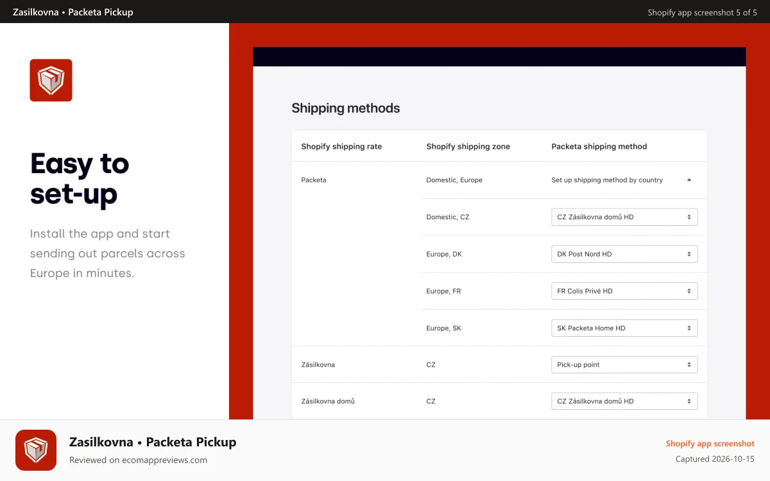Click the 'Packeta shipping method' column header
This screenshot has height=481, width=770.
pos(599,146)
